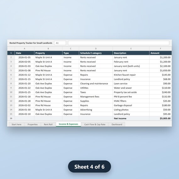Select the $132.00 amount cell
Screen dimensions: 179x179
coord(160,97)
